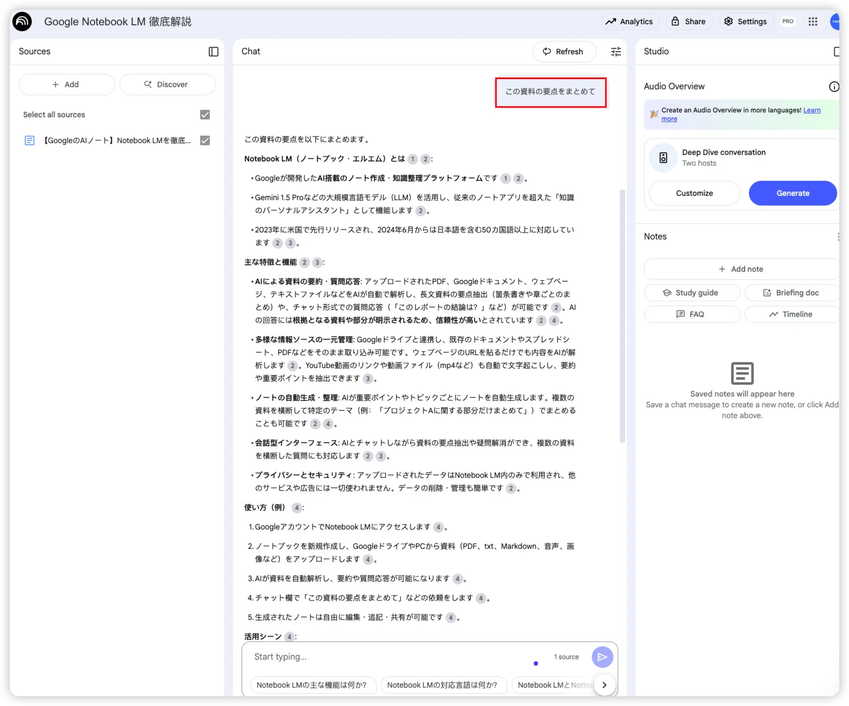Create a Study guide
Image resolution: width=849 pixels, height=706 pixels.
692,293
